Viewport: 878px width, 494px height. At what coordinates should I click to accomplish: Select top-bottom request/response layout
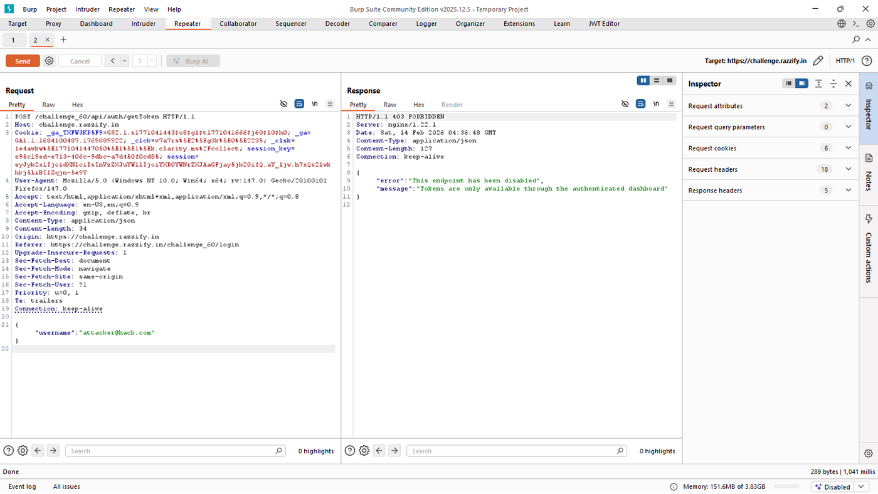click(657, 80)
